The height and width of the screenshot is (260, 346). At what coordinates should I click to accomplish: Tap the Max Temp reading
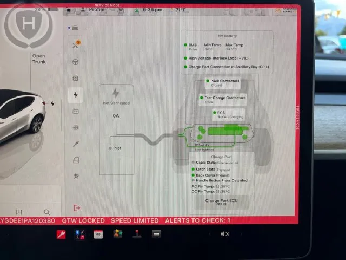coord(234,47)
